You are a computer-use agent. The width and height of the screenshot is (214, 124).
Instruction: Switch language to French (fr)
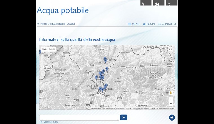coord(146,3)
